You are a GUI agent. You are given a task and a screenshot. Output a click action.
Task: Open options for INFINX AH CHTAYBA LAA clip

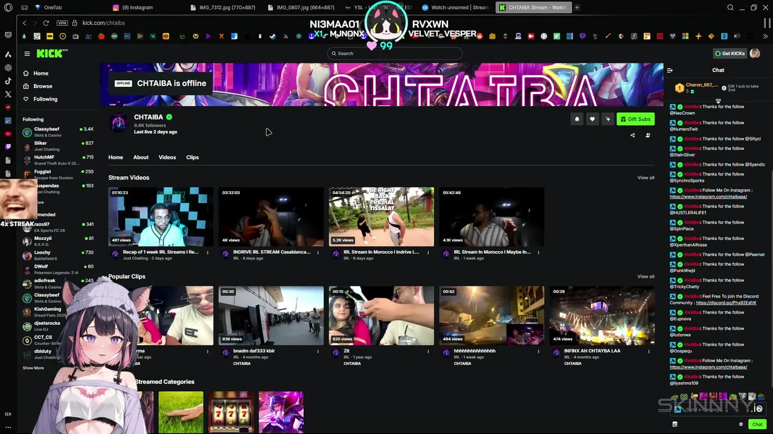649,351
